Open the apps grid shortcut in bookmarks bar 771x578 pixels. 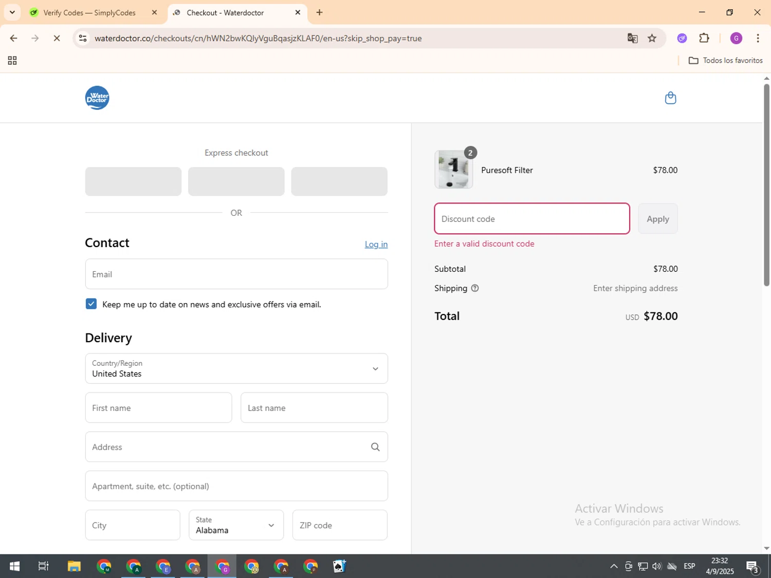click(12, 61)
